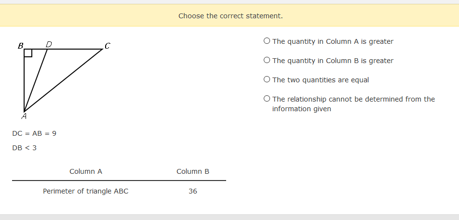Screen dimensions: 459x220
Task: Click vertex label B in the diagram
Action: pos(20,46)
